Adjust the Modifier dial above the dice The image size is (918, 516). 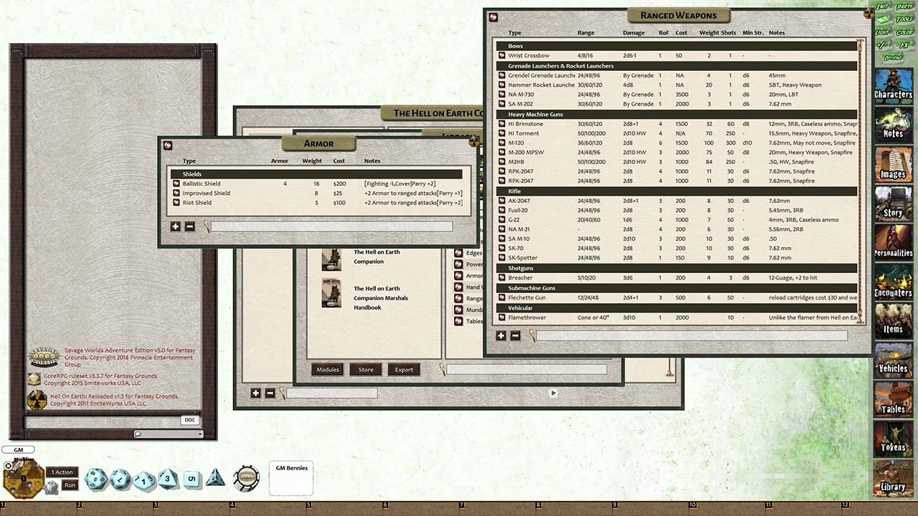(x=23, y=478)
